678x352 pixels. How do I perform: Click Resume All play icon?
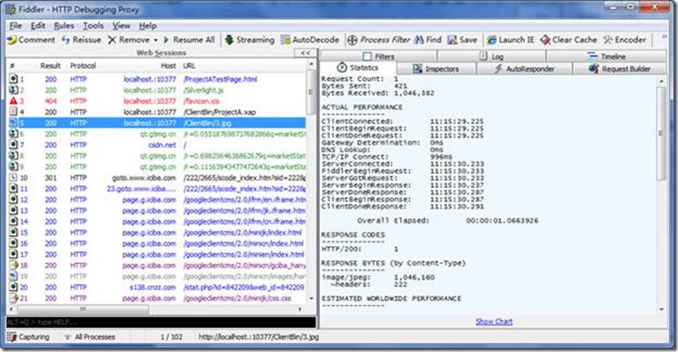coord(166,40)
